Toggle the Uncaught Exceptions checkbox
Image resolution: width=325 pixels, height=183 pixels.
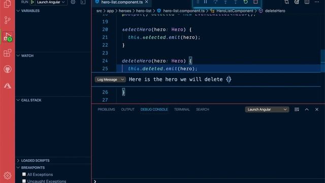pos(24,181)
